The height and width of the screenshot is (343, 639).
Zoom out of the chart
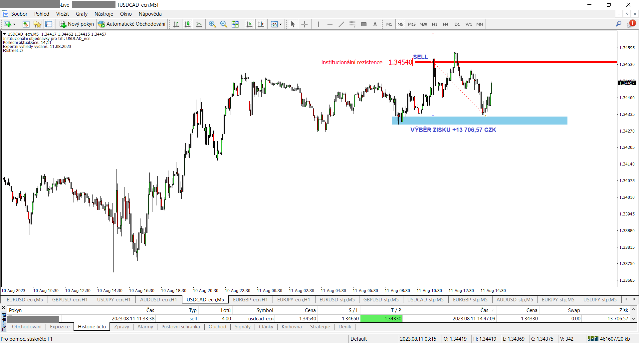click(224, 24)
